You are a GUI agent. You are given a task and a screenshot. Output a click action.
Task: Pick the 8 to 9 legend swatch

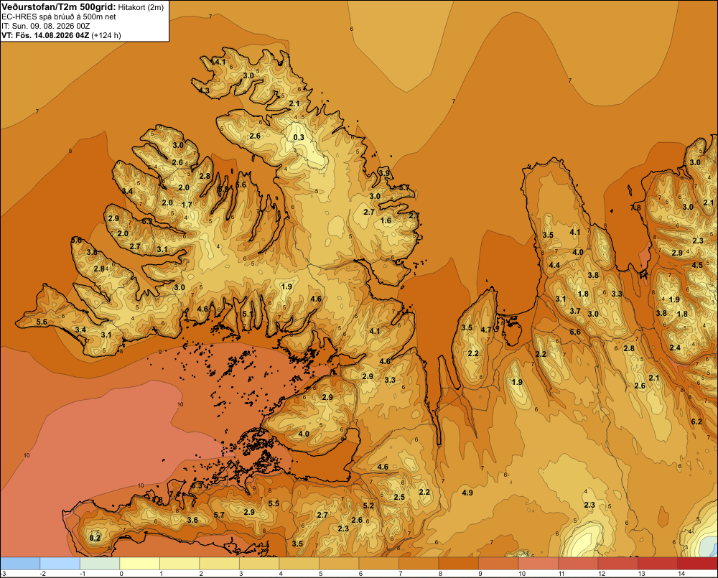tap(458, 563)
